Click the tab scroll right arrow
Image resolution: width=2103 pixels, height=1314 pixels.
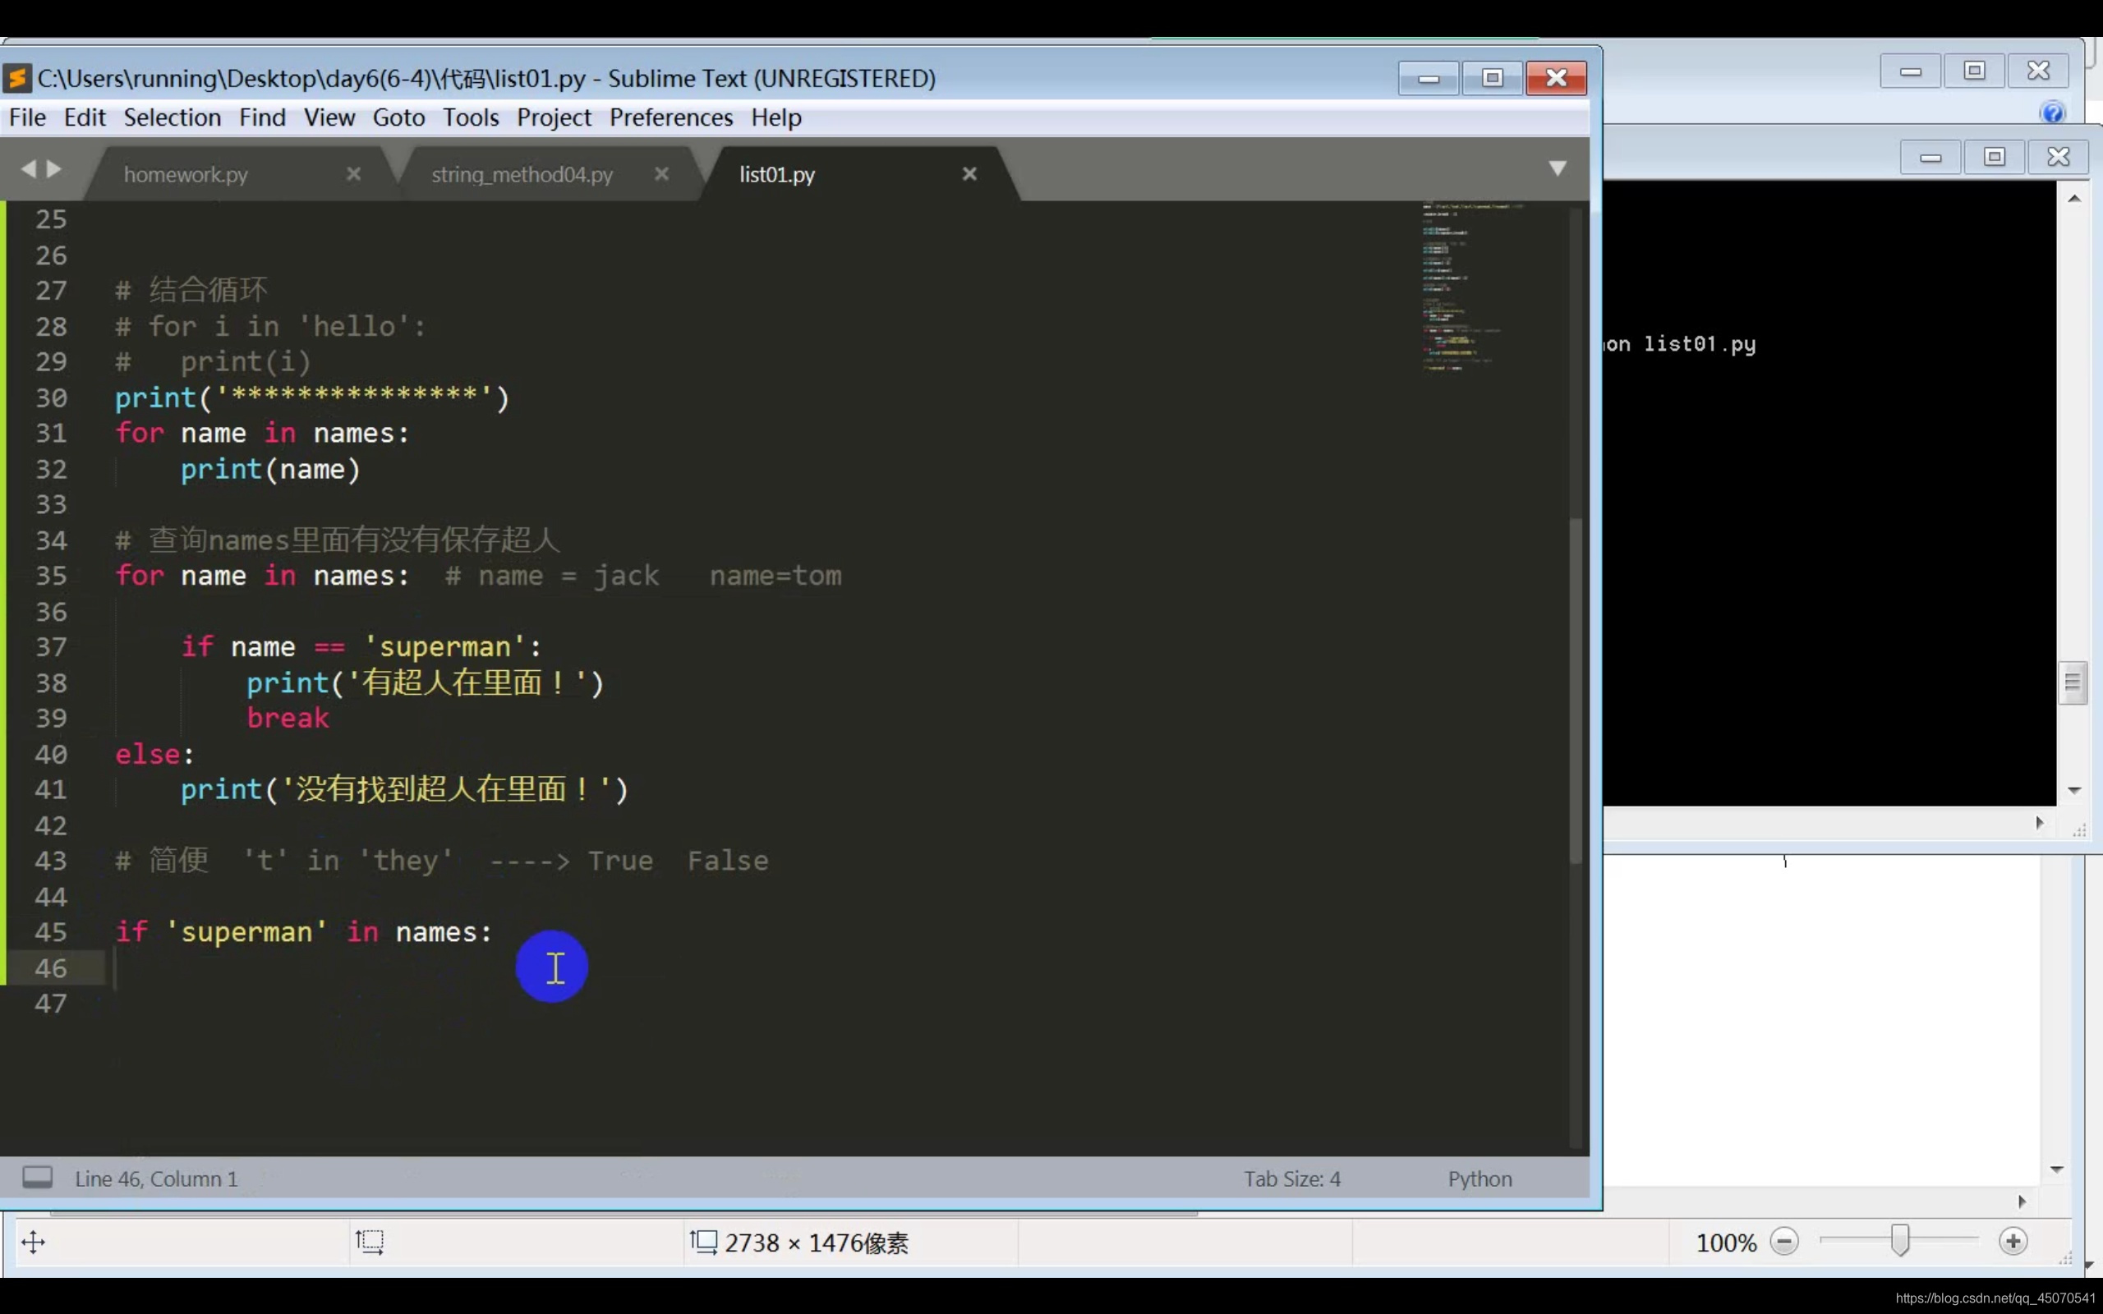click(54, 168)
